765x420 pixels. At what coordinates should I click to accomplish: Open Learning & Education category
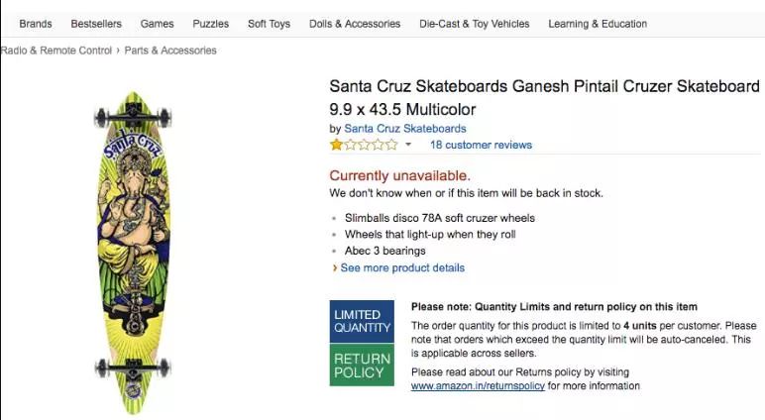(598, 24)
